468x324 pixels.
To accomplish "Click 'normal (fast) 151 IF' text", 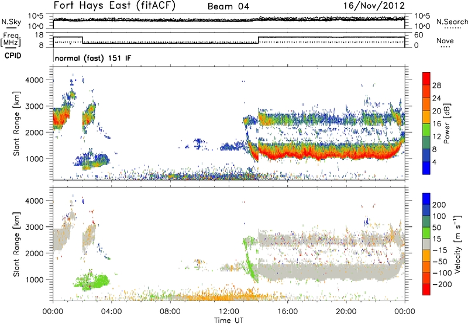I will 93,58.
